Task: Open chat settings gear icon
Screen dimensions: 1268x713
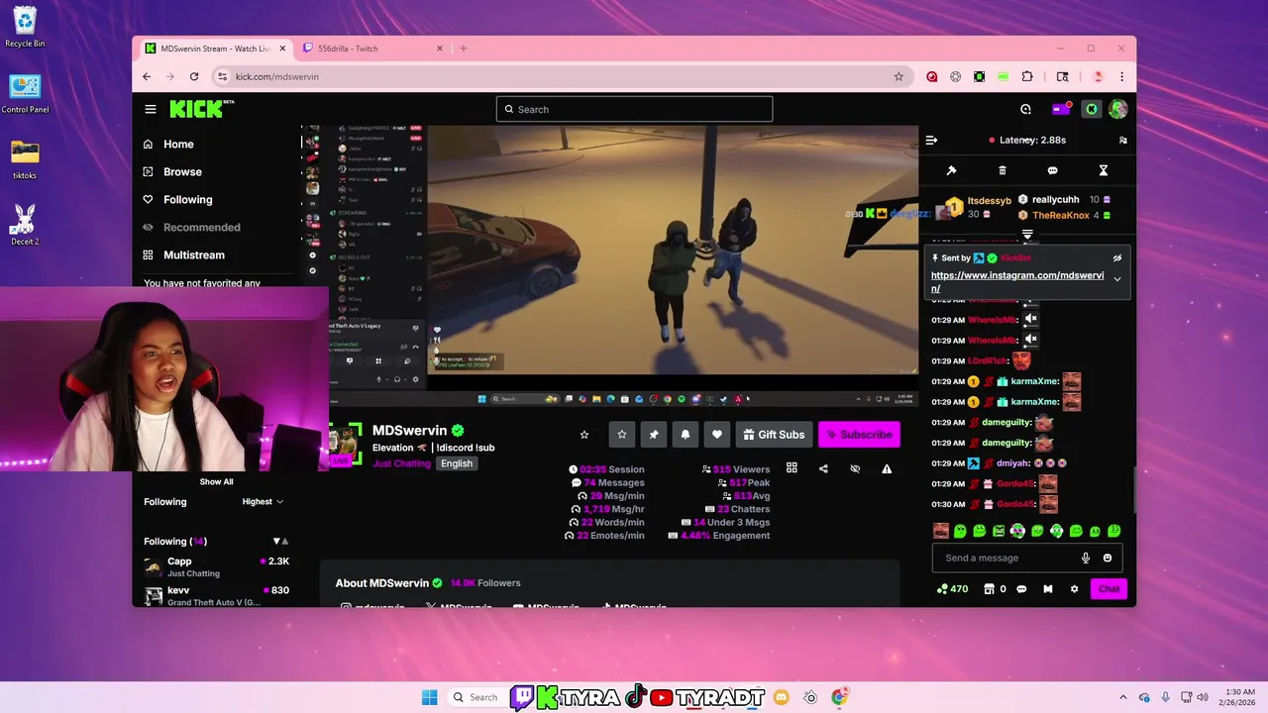Action: point(1074,589)
